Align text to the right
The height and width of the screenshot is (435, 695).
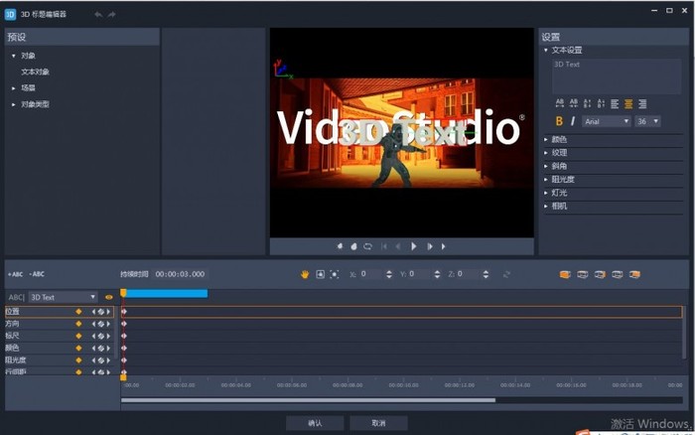pos(642,104)
